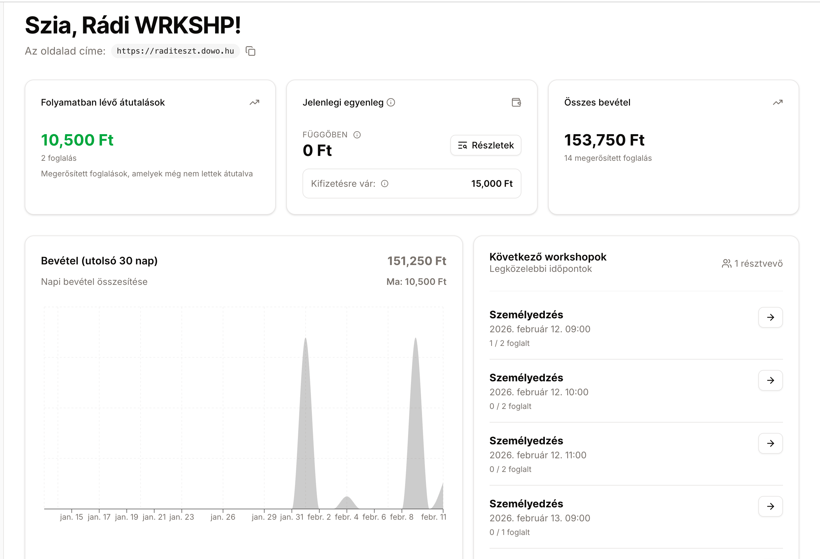Open Személyedzés február 13. 09:00 arrow
820x559 pixels.
(770, 506)
